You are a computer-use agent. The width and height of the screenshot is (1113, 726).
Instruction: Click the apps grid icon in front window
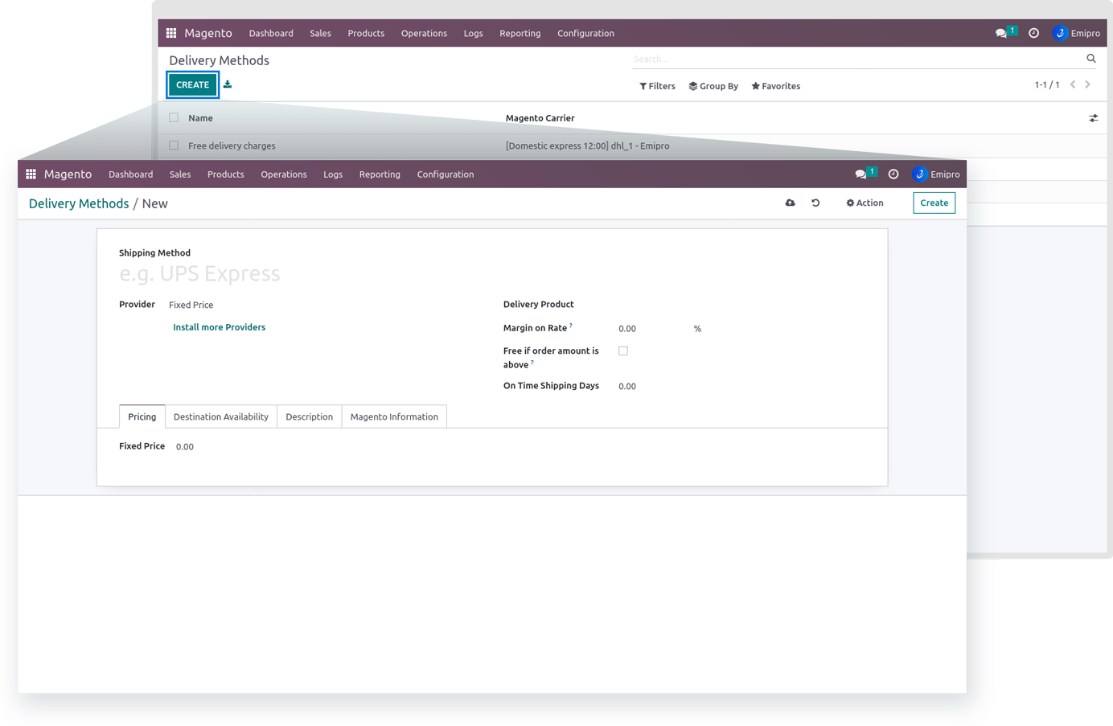pyautogui.click(x=31, y=174)
